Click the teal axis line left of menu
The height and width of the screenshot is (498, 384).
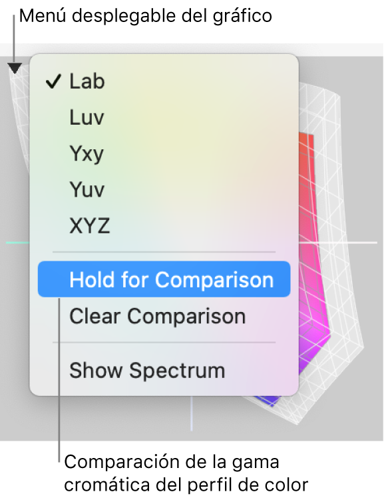[18, 243]
